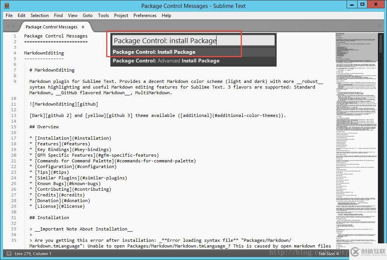Click the '## Installation' heading text
Viewport: 387px width, 260px height.
49,218
